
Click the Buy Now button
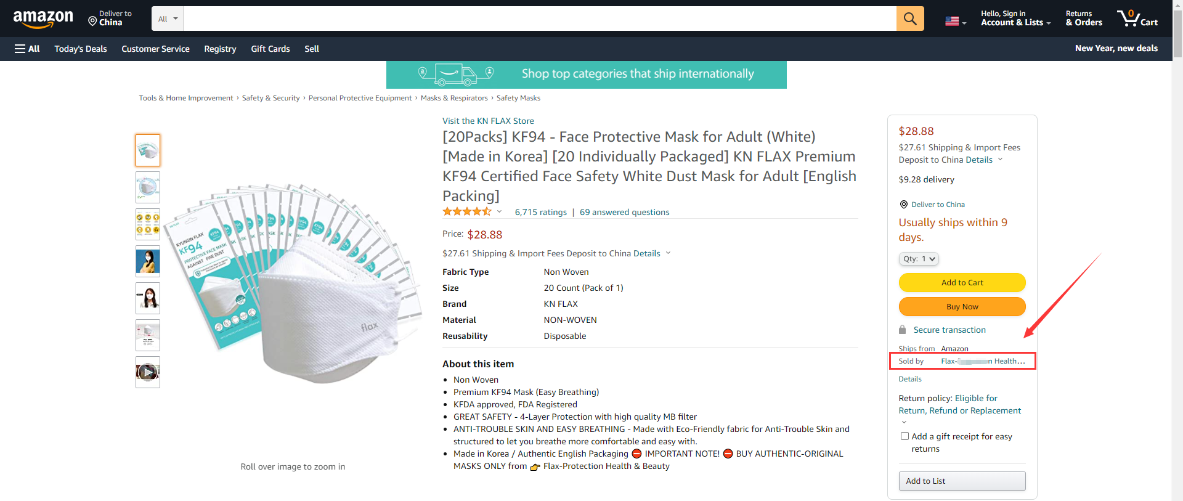point(962,306)
